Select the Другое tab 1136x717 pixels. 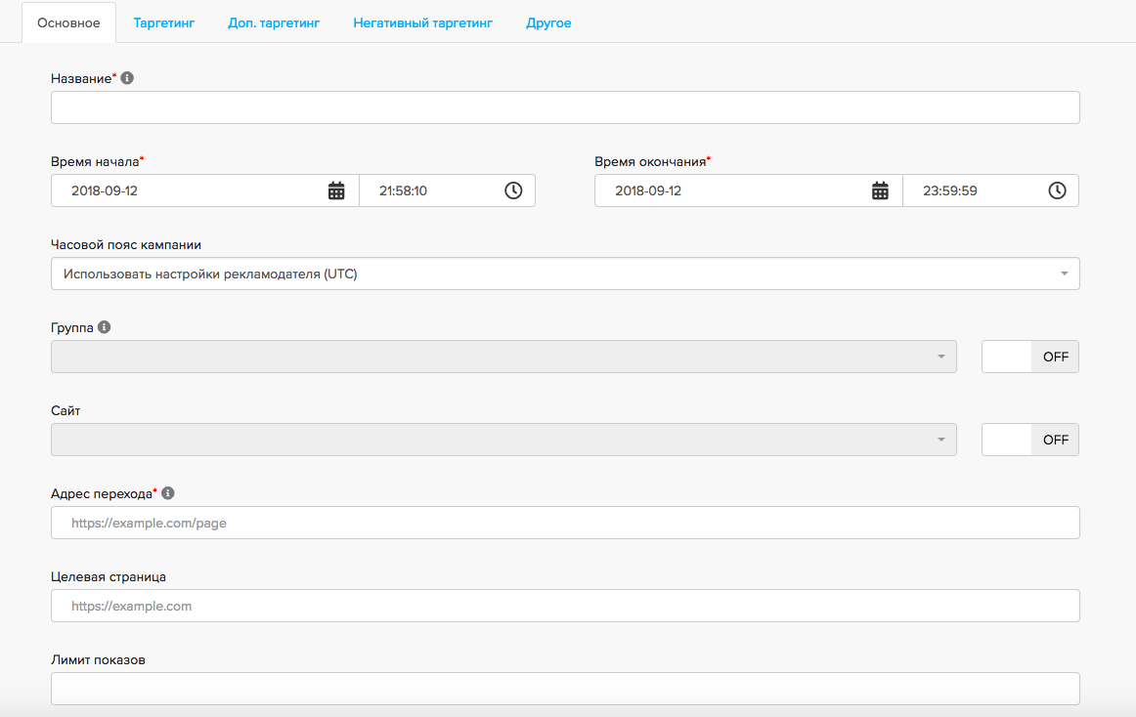[548, 22]
